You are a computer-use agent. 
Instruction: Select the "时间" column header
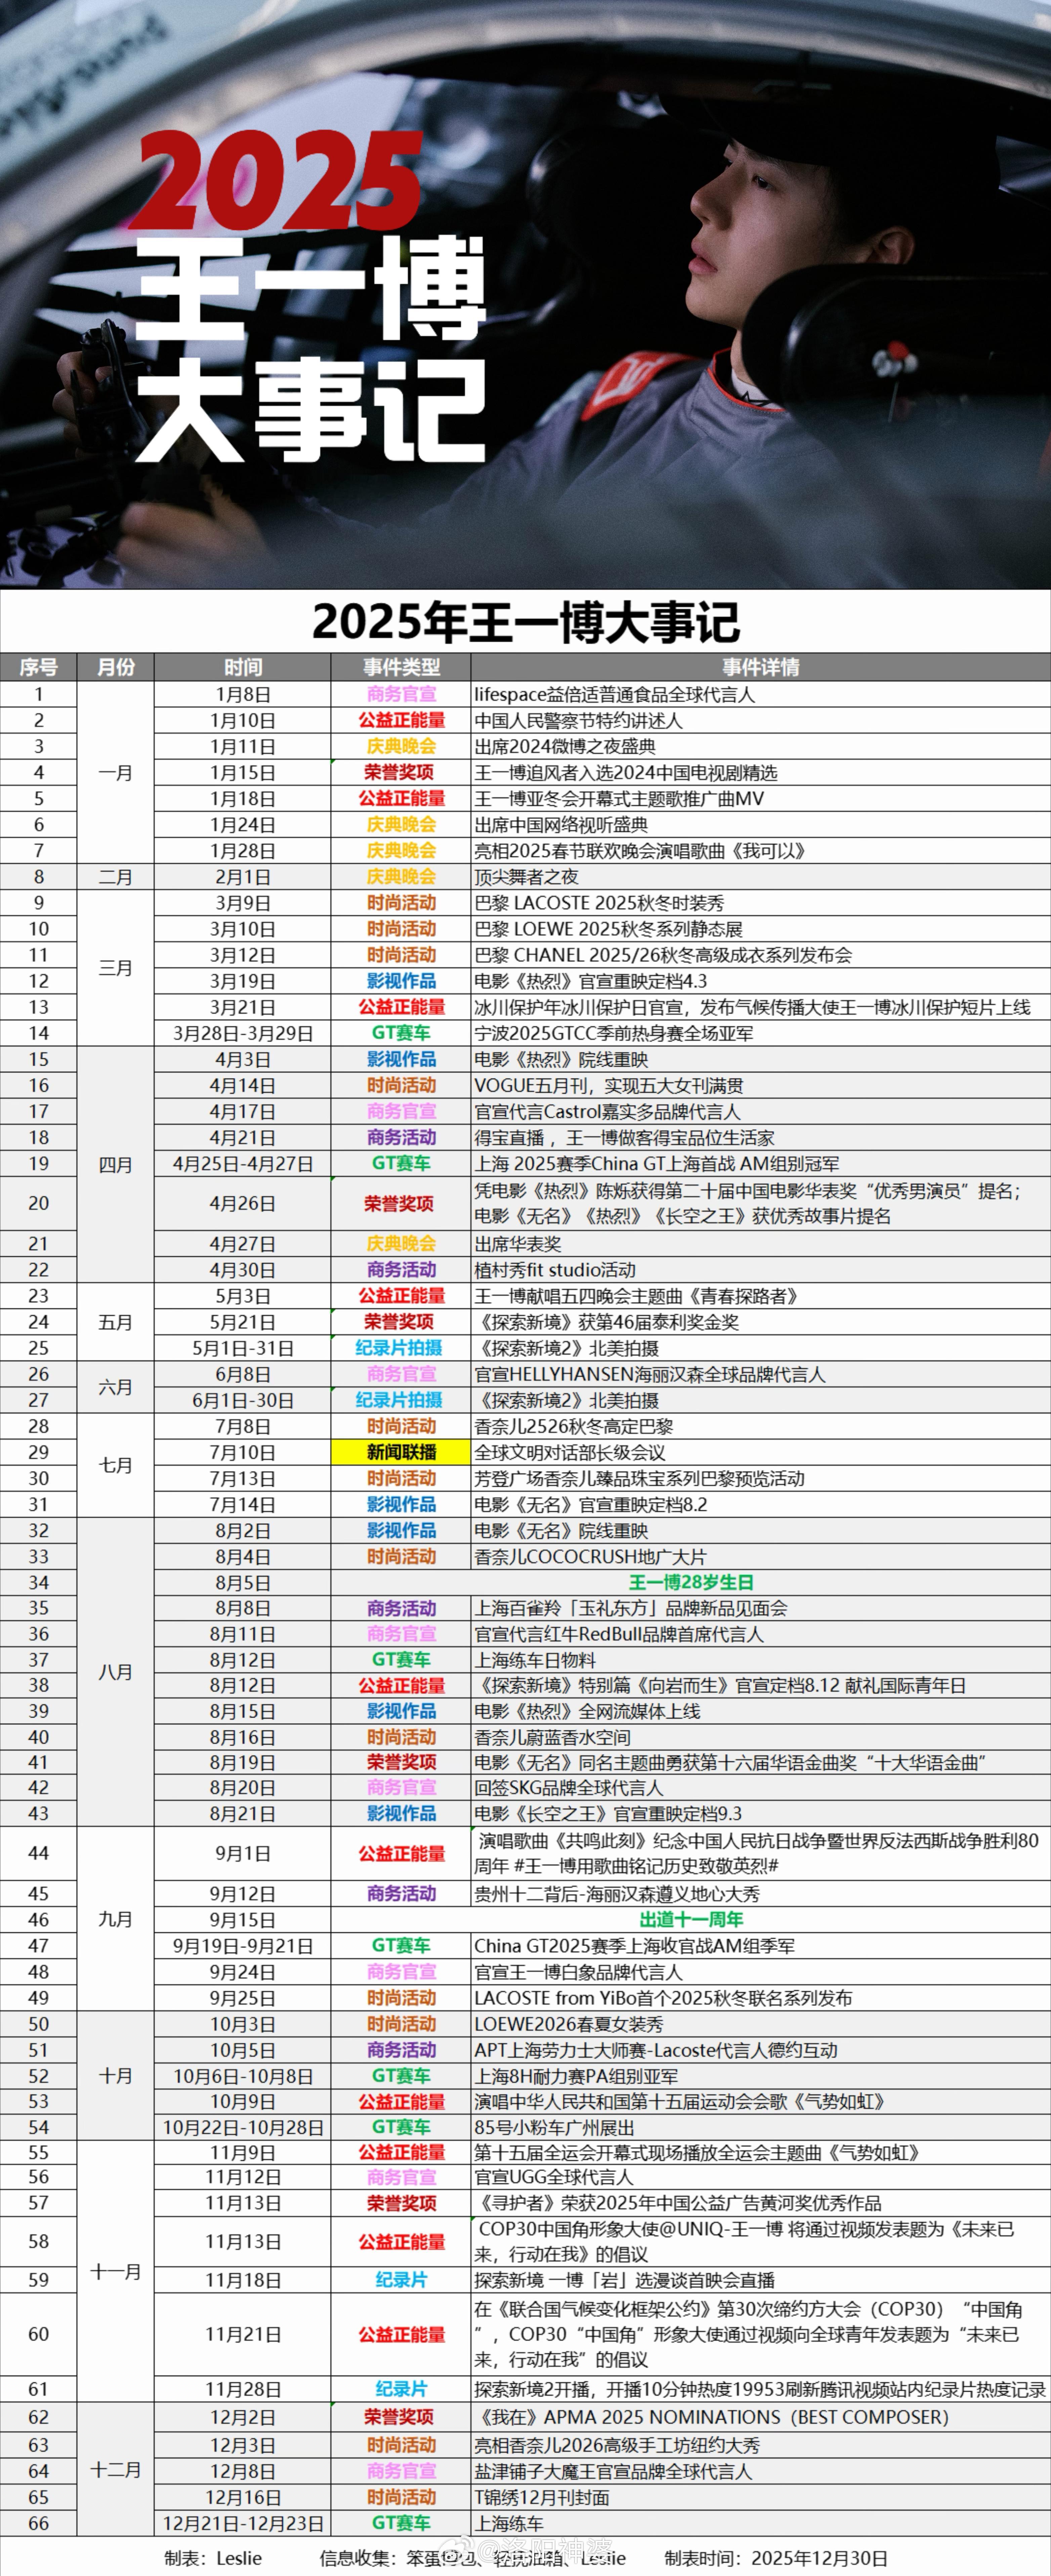(x=243, y=667)
